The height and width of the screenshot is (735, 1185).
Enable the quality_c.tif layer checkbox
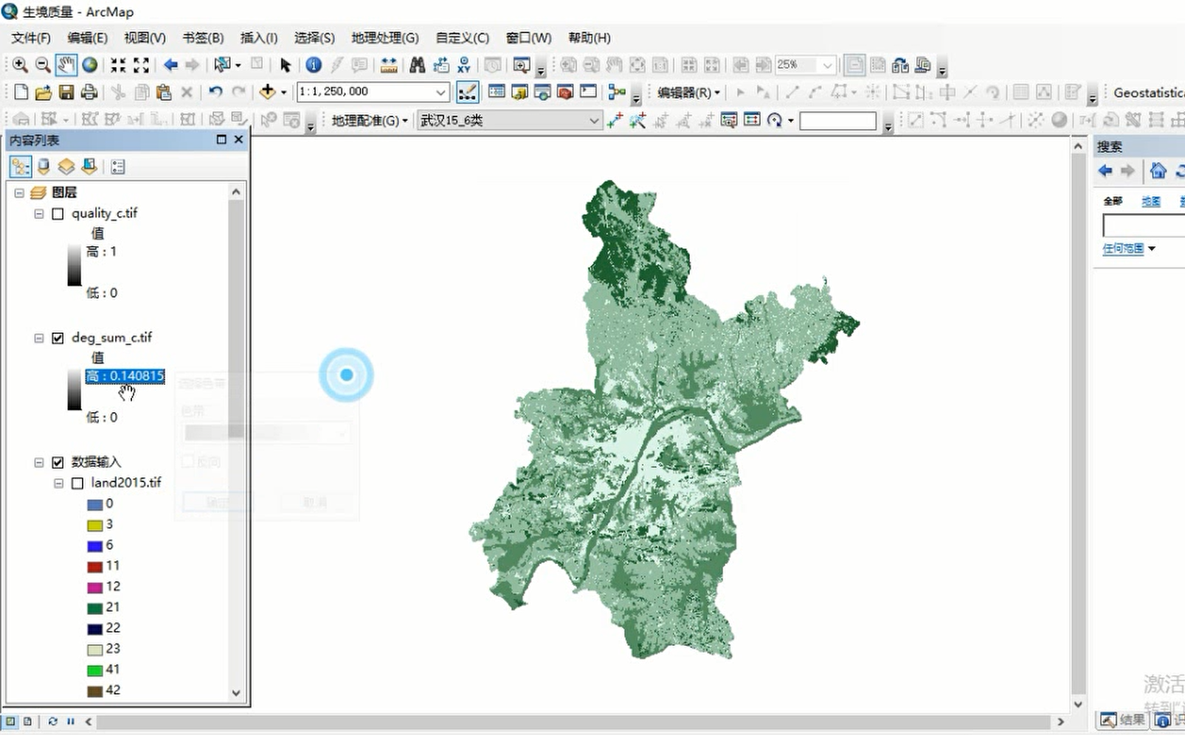[x=58, y=214]
